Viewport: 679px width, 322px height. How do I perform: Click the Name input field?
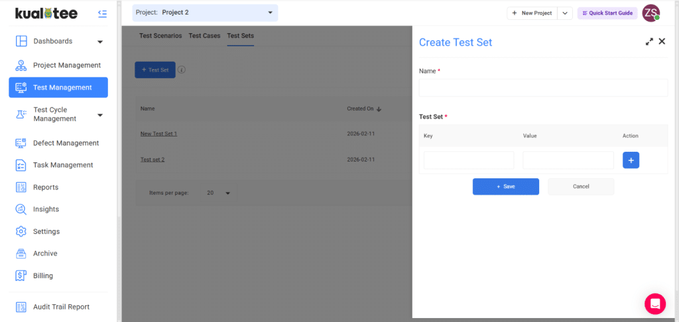coord(543,88)
